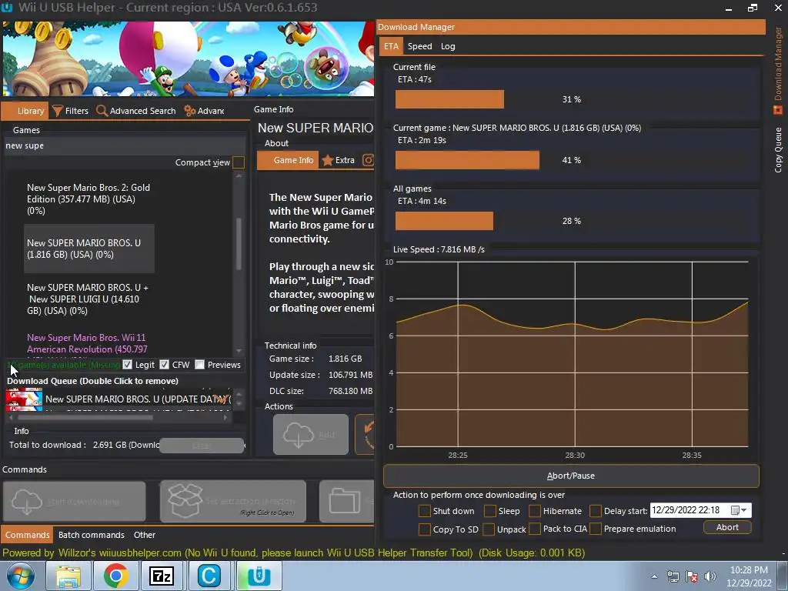Viewport: 788px width, 591px height.
Task: Click the download queue game thumbnail
Action: tap(24, 399)
